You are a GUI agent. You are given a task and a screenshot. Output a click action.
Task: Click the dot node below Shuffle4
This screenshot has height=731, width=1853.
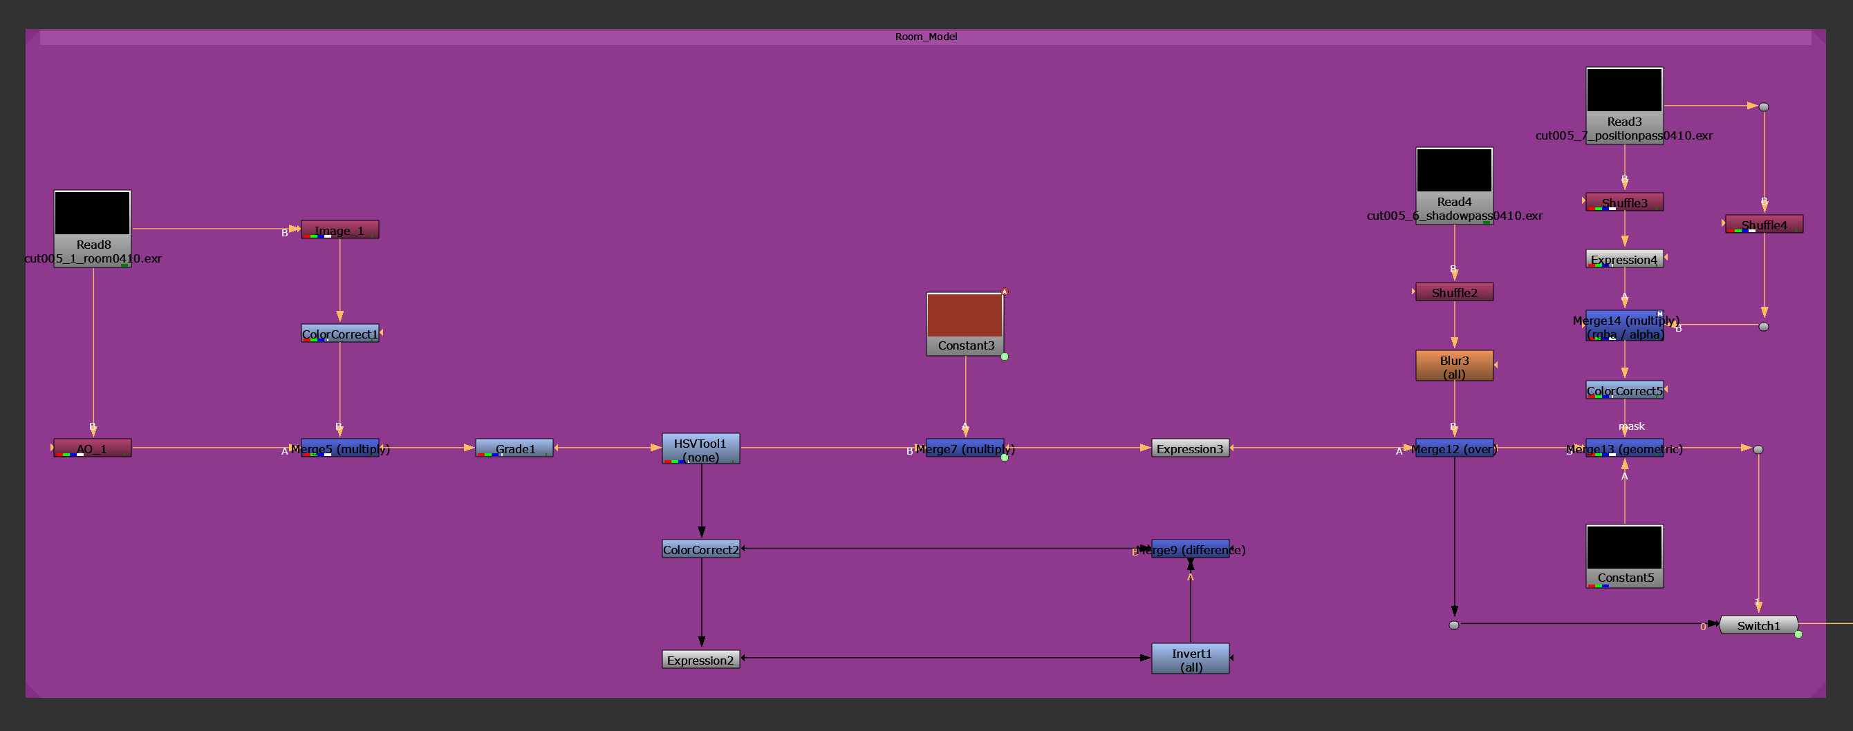pyautogui.click(x=1763, y=326)
